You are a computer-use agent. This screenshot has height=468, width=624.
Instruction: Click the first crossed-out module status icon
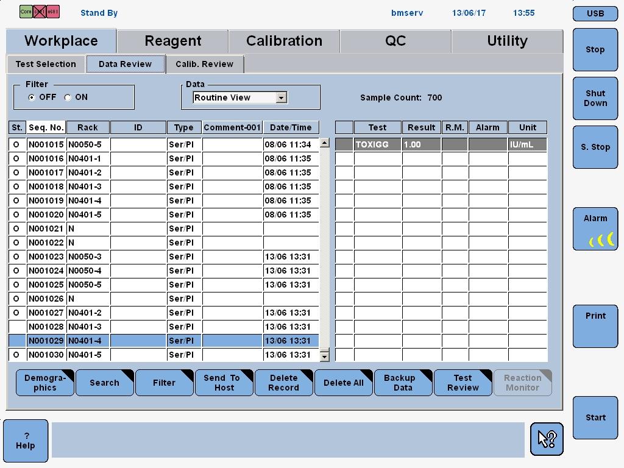pyautogui.click(x=40, y=12)
